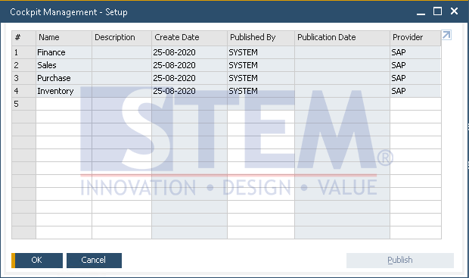The height and width of the screenshot is (278, 469).
Task: Click Create Date 25-08-2020 in the Purchase row
Action: point(189,78)
